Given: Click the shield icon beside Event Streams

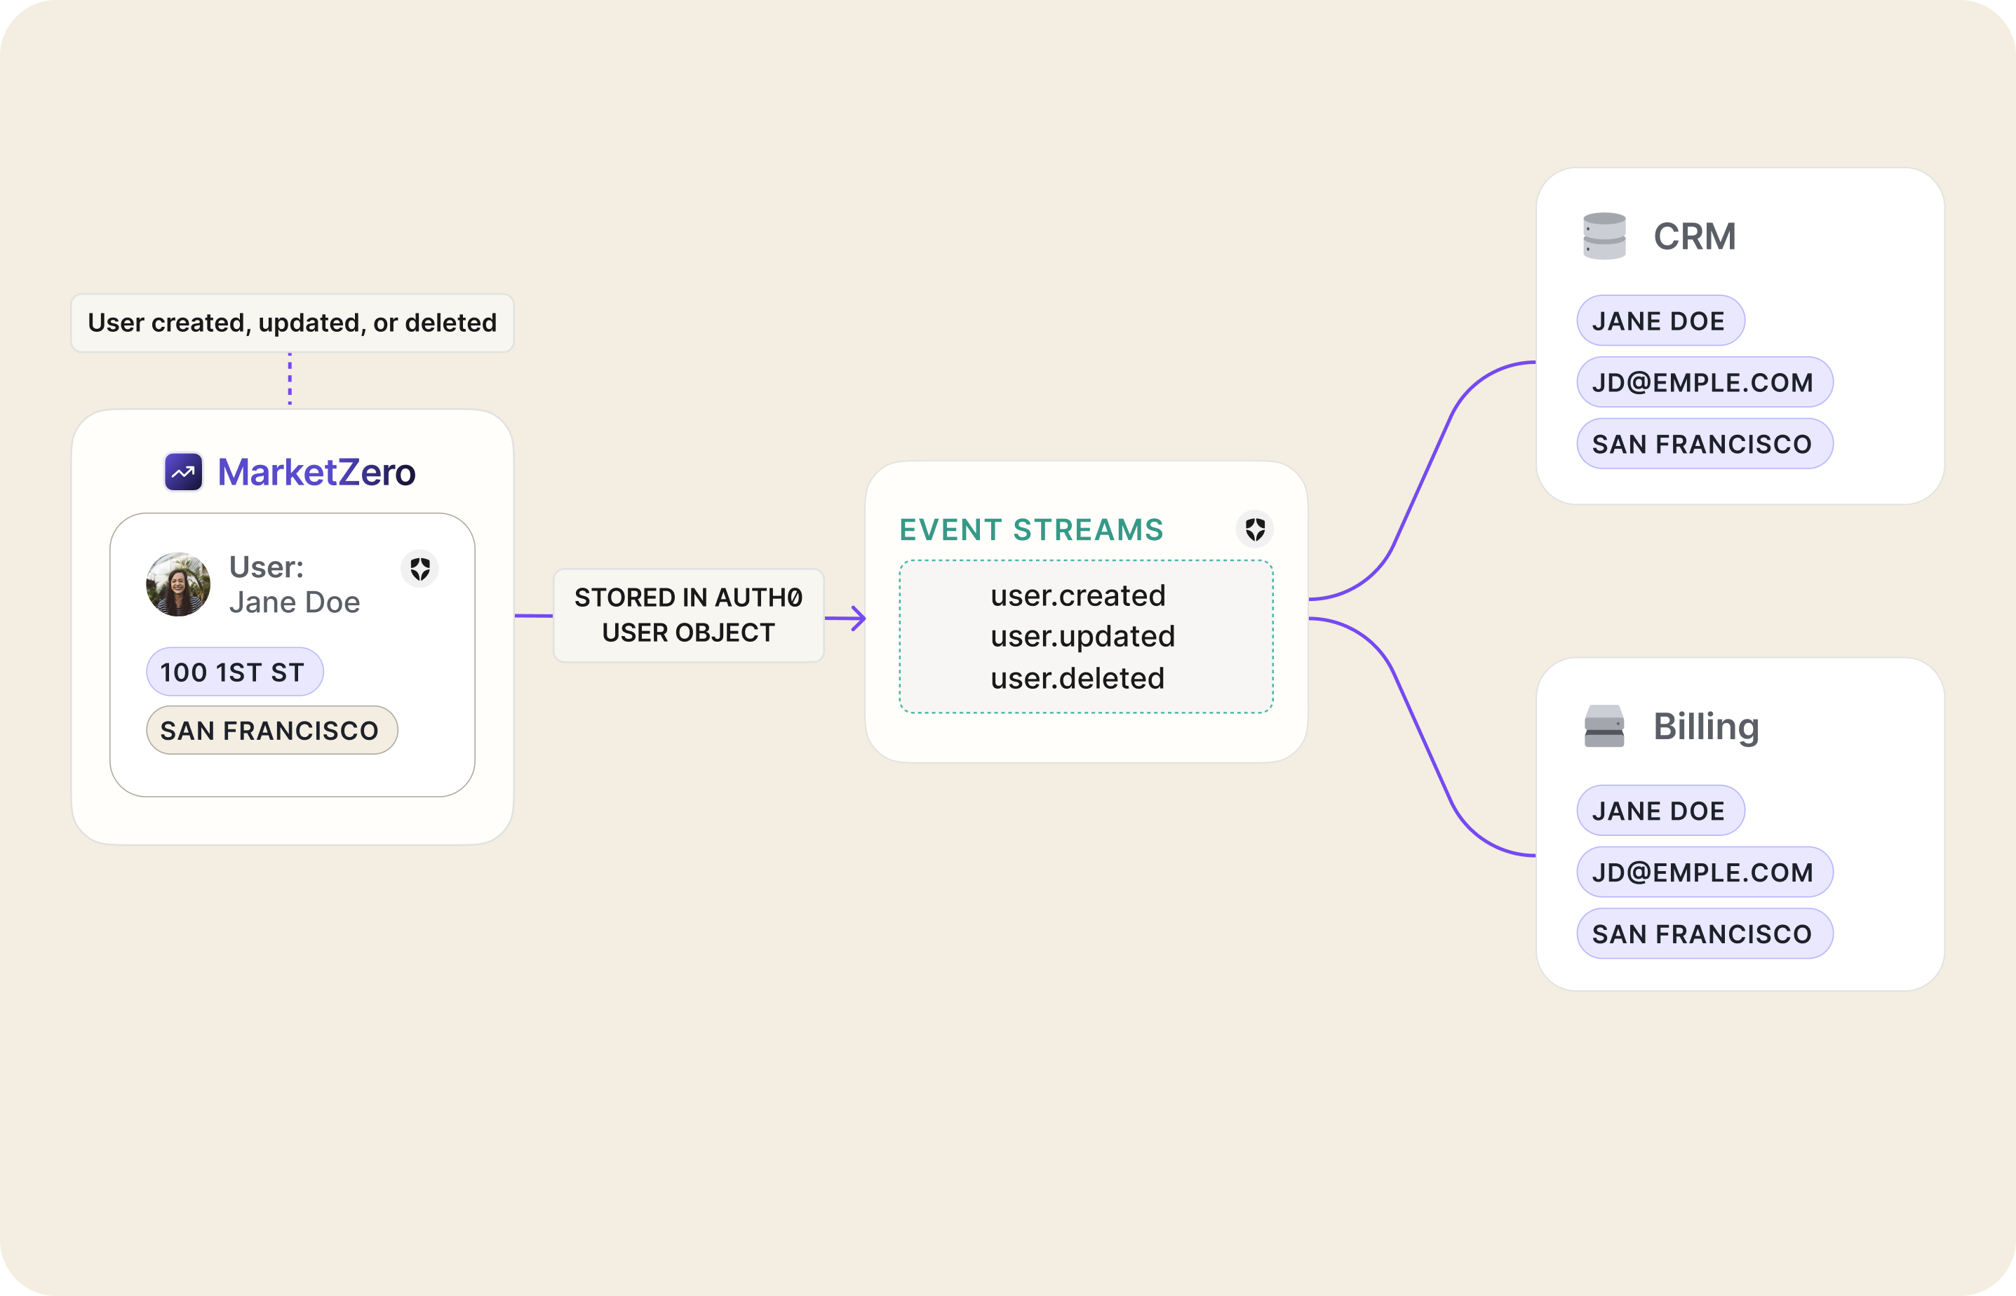Looking at the screenshot, I should [1254, 529].
